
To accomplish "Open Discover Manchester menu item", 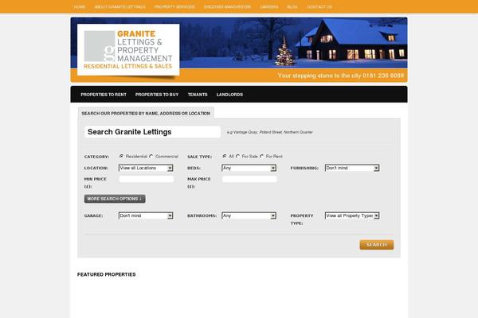I will pos(227,6).
